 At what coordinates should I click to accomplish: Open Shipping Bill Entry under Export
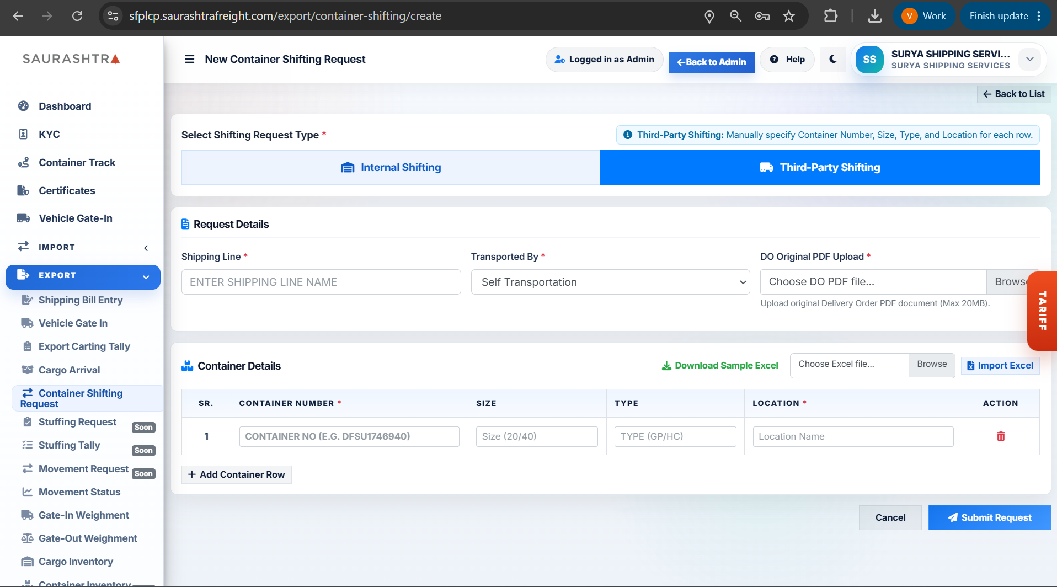point(81,300)
